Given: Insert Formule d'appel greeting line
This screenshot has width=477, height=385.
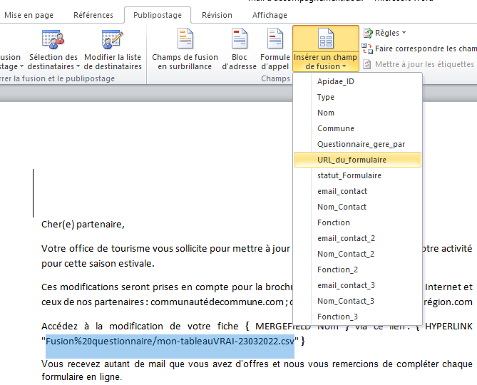Looking at the screenshot, I should 275,49.
